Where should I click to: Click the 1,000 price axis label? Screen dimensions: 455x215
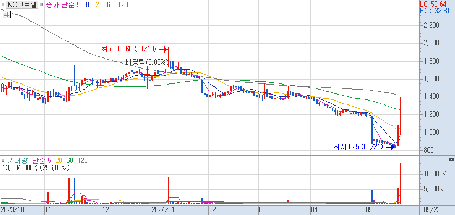point(431,132)
